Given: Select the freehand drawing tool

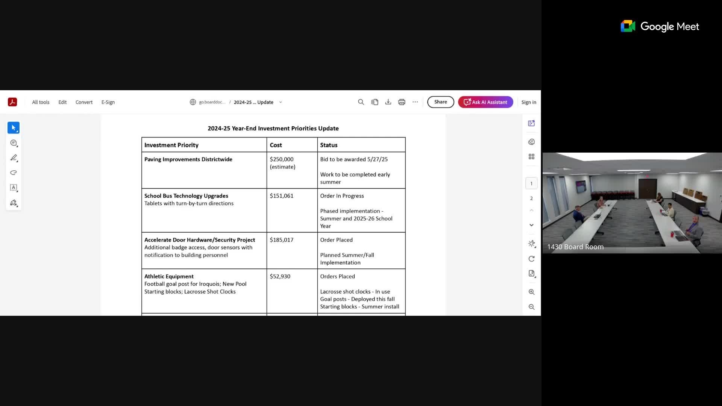Looking at the screenshot, I should 14,173.
